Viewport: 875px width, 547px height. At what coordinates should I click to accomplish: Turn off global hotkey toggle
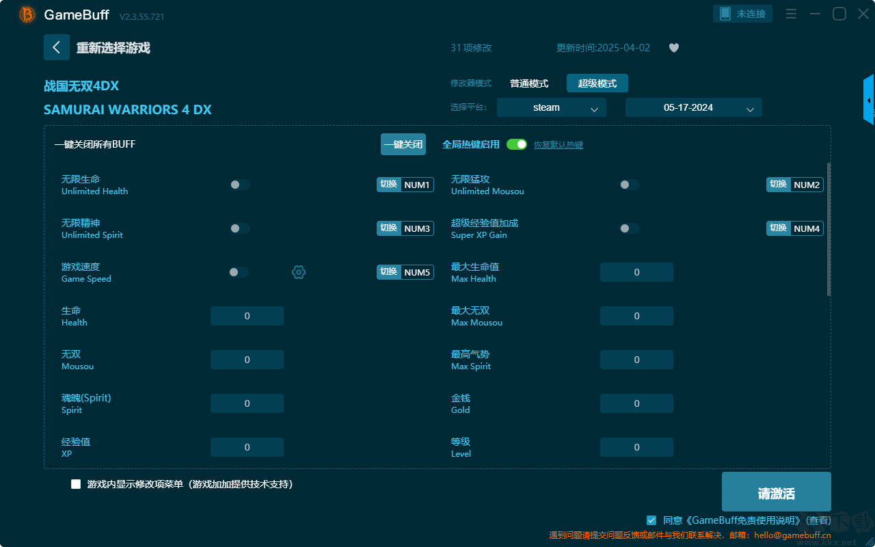click(517, 144)
